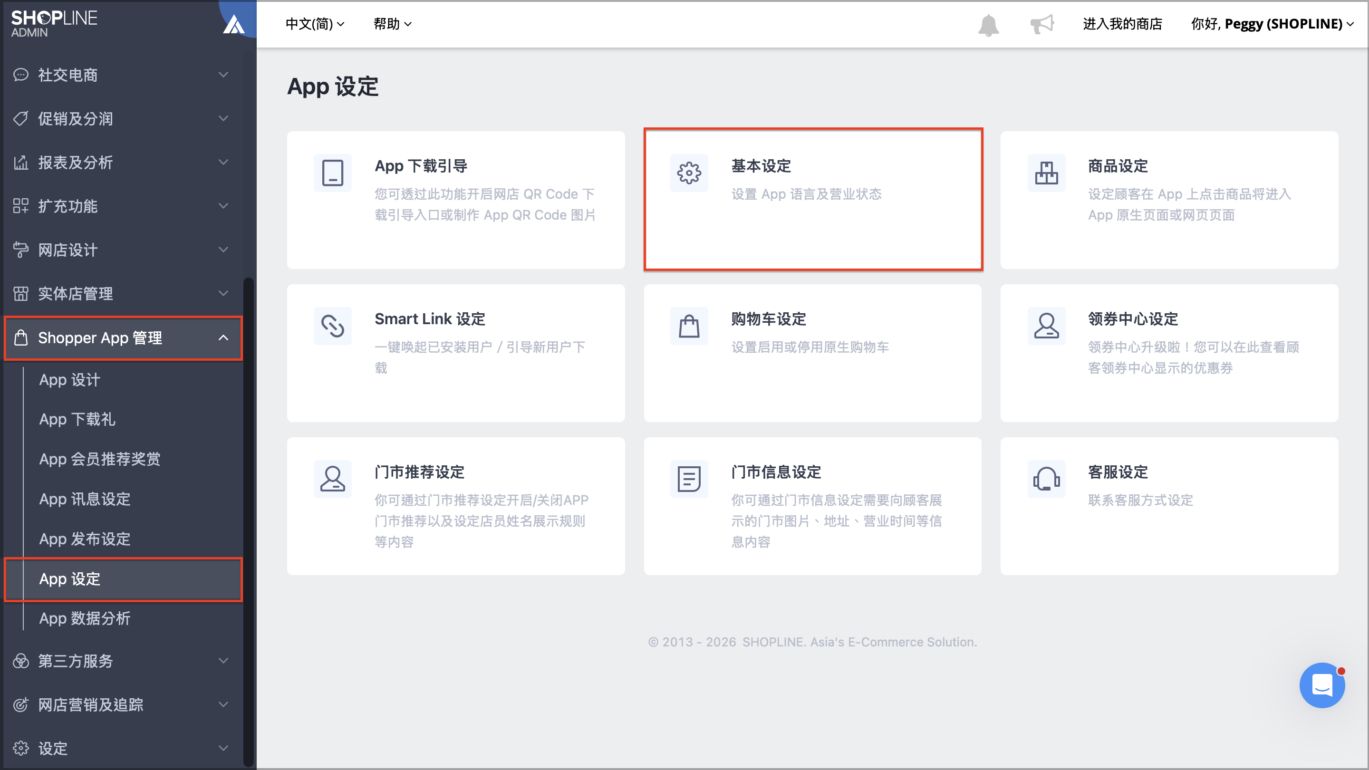Open the 商品设定 card title
1369x770 pixels.
(1118, 166)
